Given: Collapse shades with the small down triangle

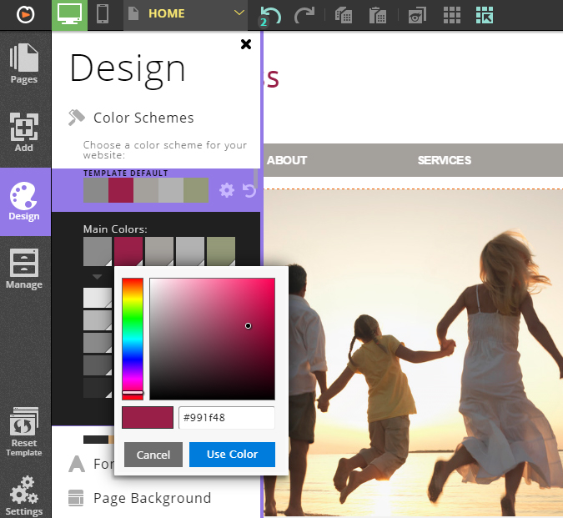Looking at the screenshot, I should coord(97,277).
